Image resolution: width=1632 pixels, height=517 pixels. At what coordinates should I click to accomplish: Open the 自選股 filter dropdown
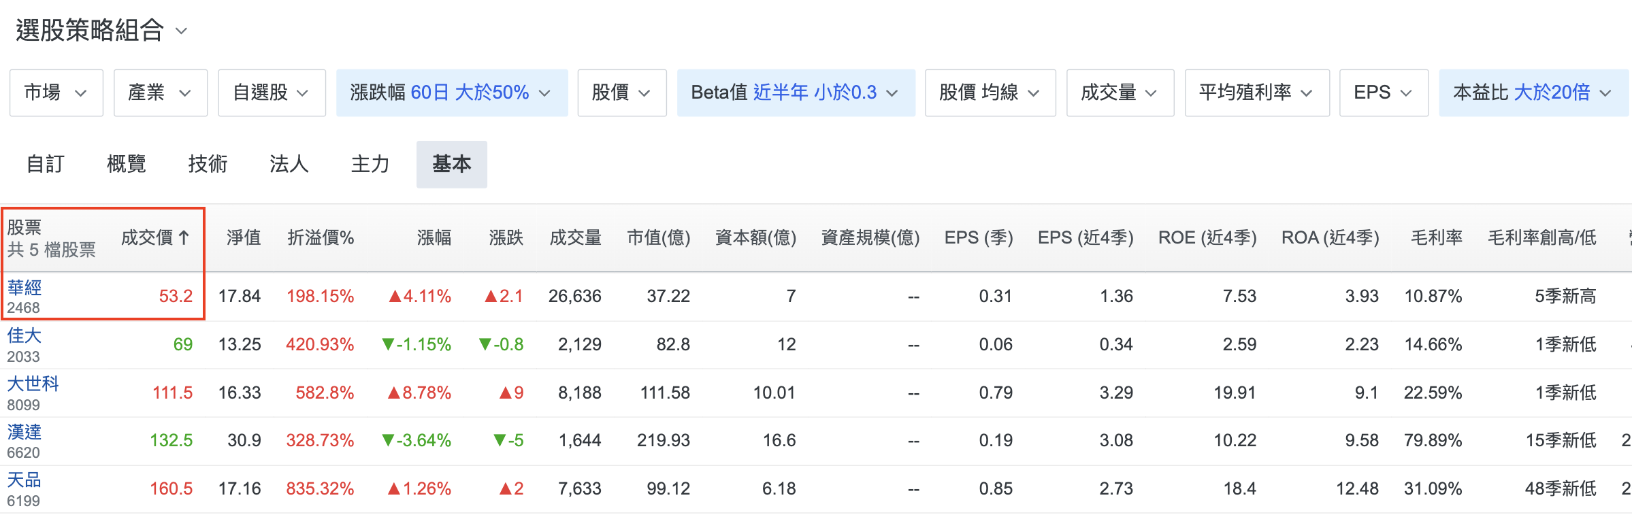[272, 93]
